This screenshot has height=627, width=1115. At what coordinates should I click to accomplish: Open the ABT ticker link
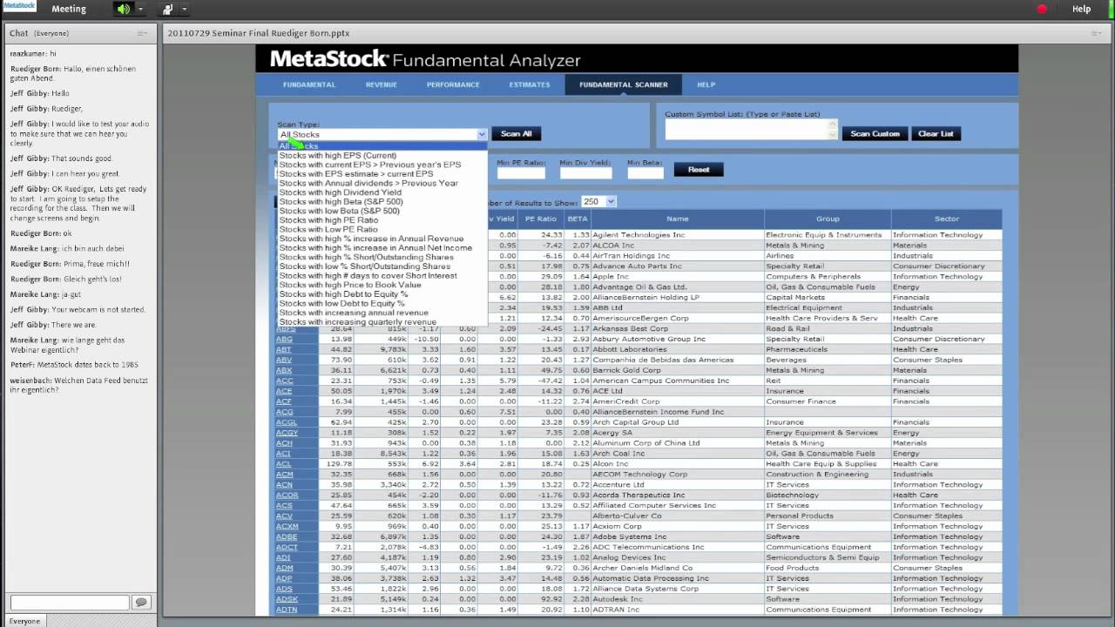(284, 349)
